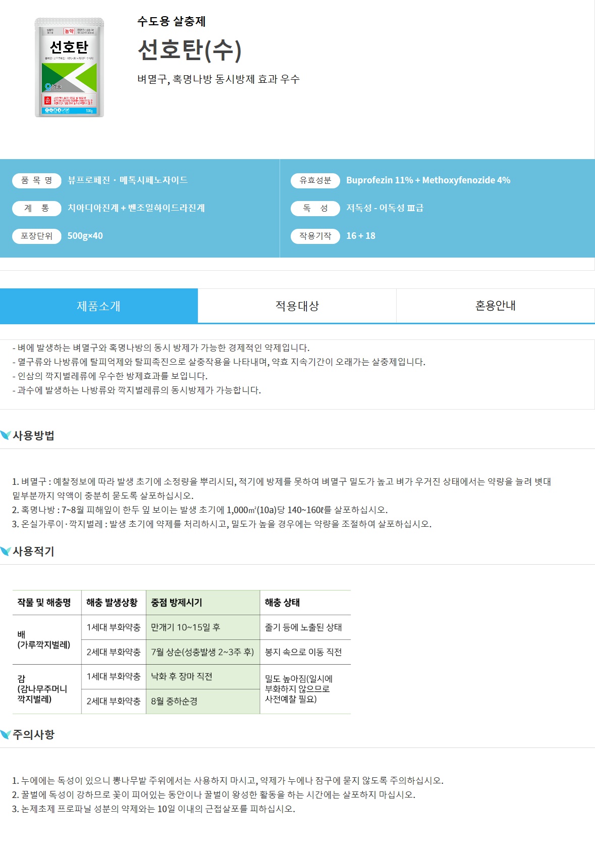This screenshot has height=848, width=595.
Task: Click the 1세대 부화약충 cell in 배 row
Action: click(x=114, y=627)
